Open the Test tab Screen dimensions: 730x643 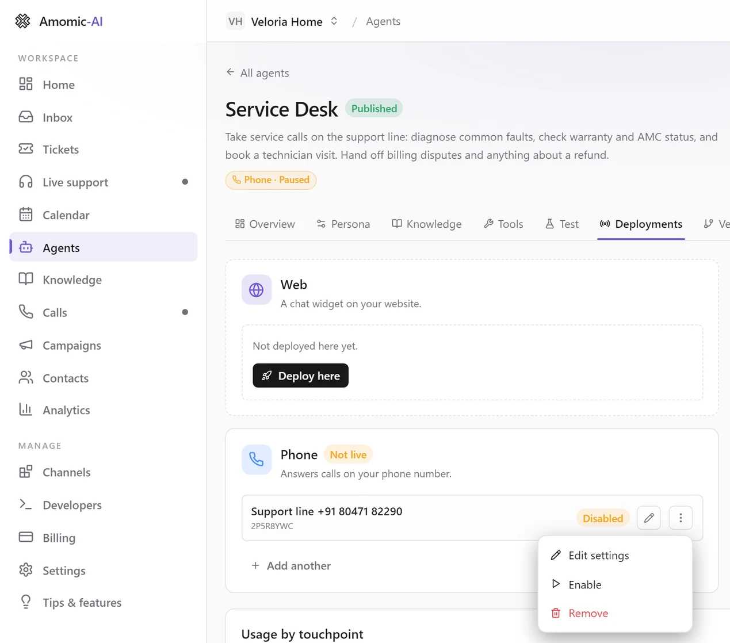(x=562, y=224)
